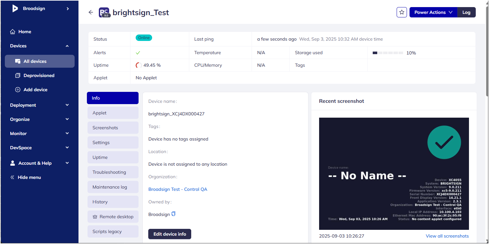Collapse the Devices menu section
The width and height of the screenshot is (489, 244).
(67, 46)
